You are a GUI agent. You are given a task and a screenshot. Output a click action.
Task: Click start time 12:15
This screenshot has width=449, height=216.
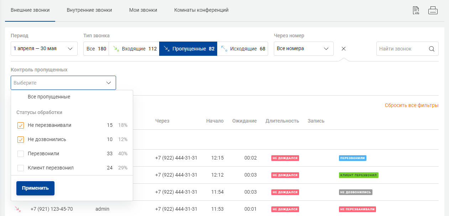(x=217, y=158)
